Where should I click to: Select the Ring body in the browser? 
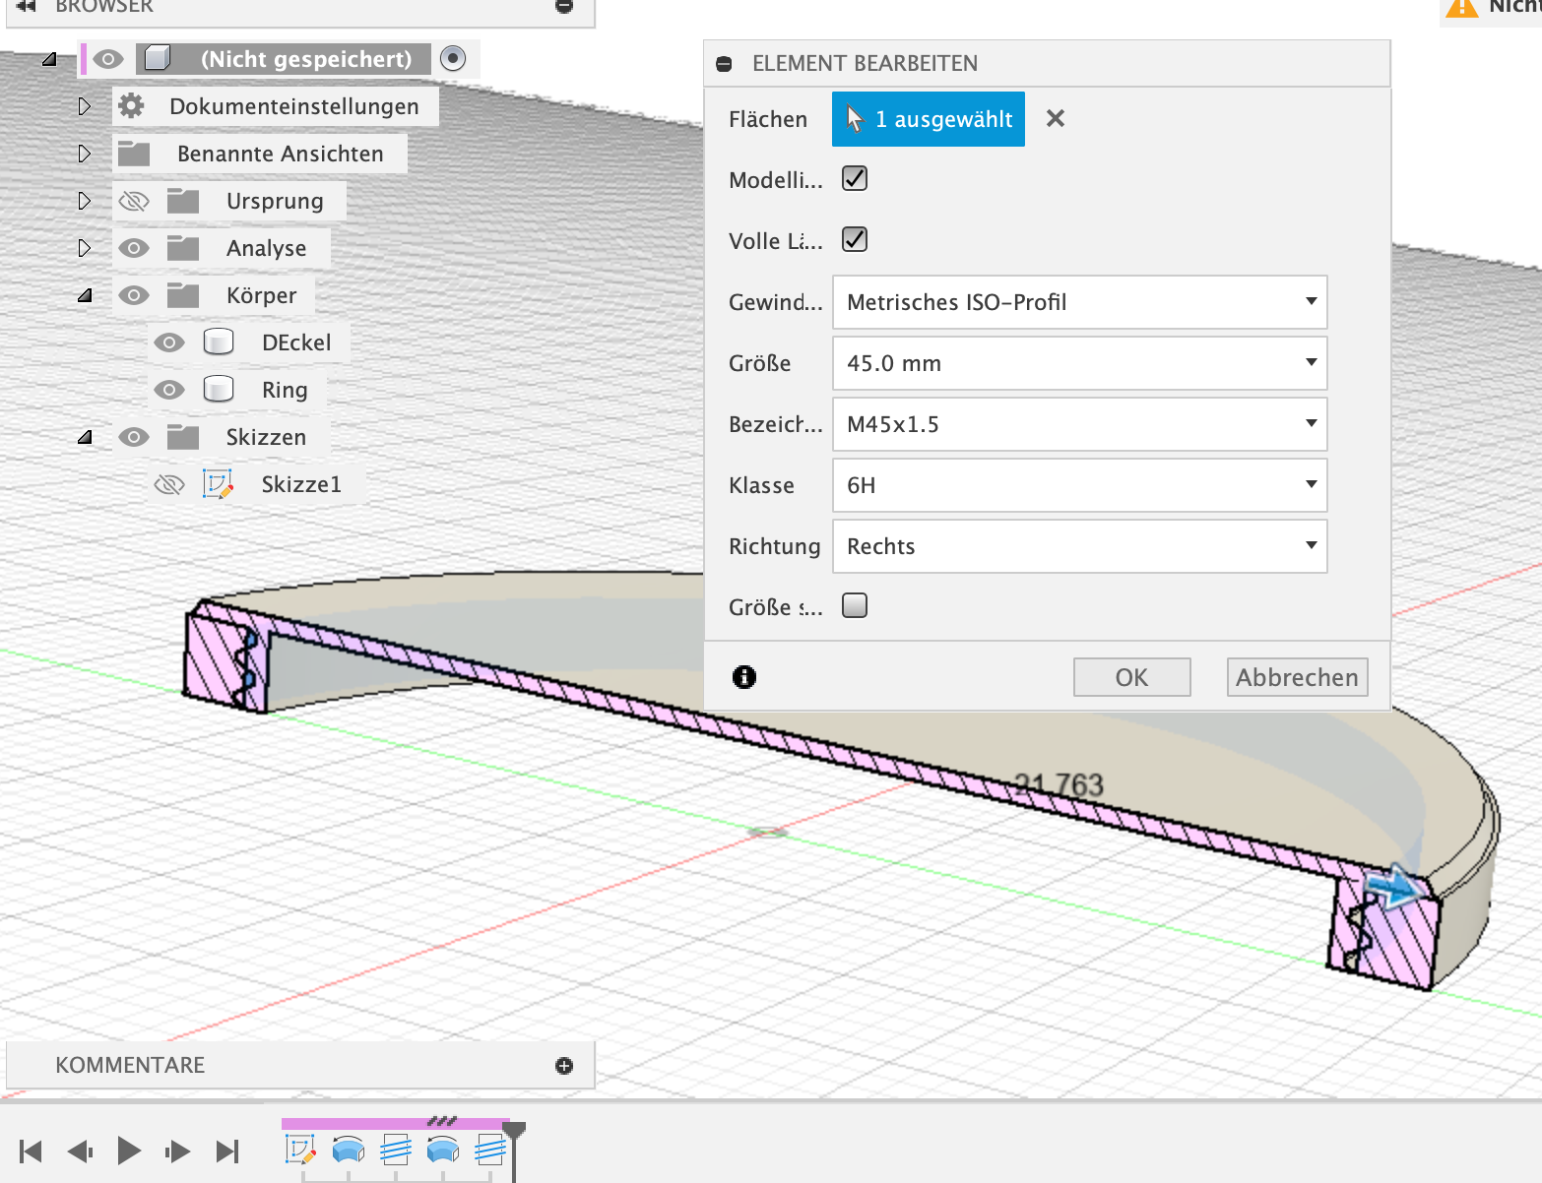284,390
